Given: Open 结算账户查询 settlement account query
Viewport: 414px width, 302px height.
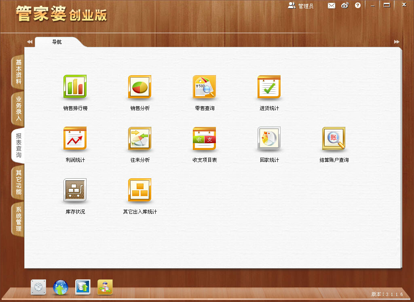Looking at the screenshot, I should 334,139.
